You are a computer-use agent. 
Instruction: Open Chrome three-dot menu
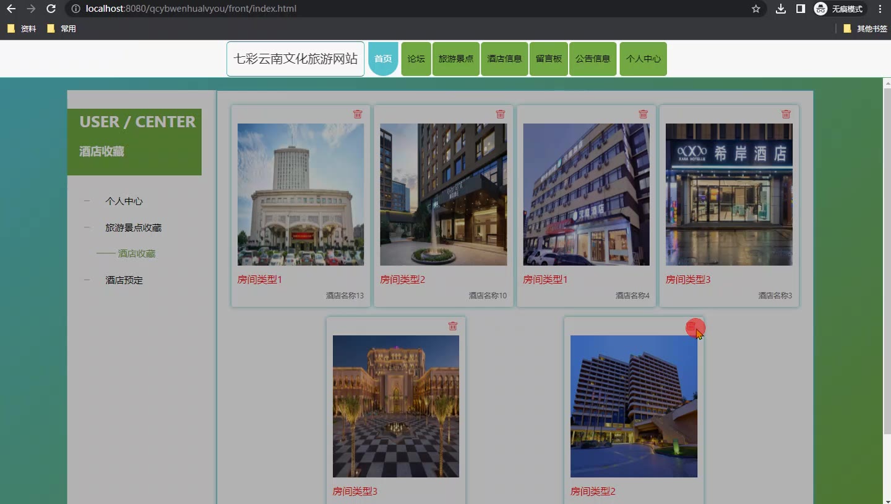point(880,9)
